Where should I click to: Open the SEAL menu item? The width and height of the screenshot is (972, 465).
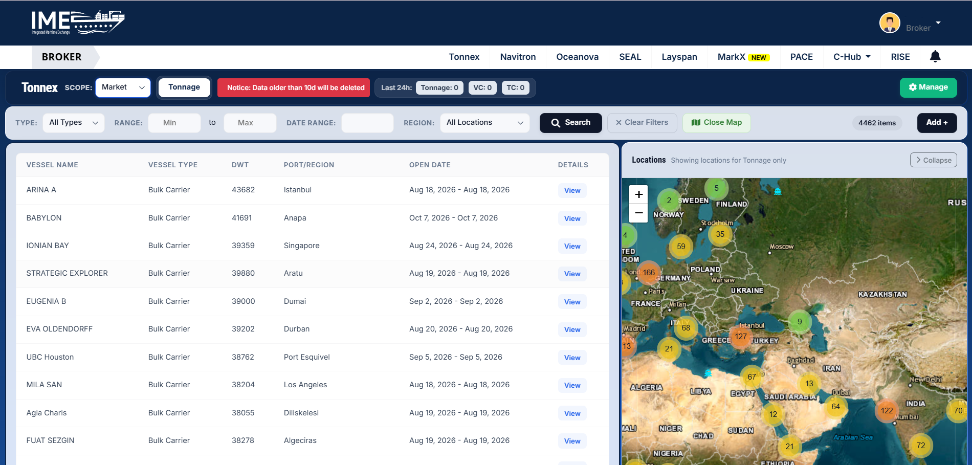pos(630,57)
